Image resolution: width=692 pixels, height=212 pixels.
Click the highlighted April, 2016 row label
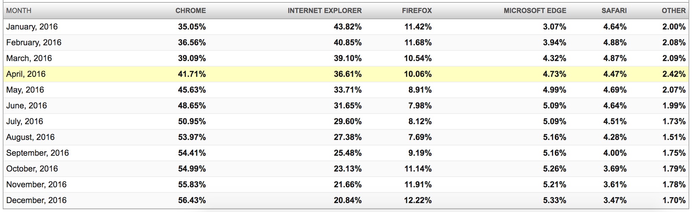pos(26,74)
